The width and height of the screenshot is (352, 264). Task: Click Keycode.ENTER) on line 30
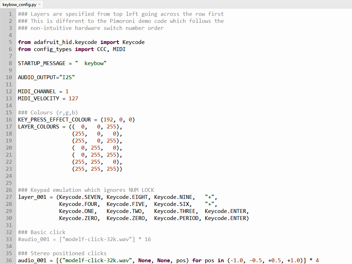click(227, 218)
